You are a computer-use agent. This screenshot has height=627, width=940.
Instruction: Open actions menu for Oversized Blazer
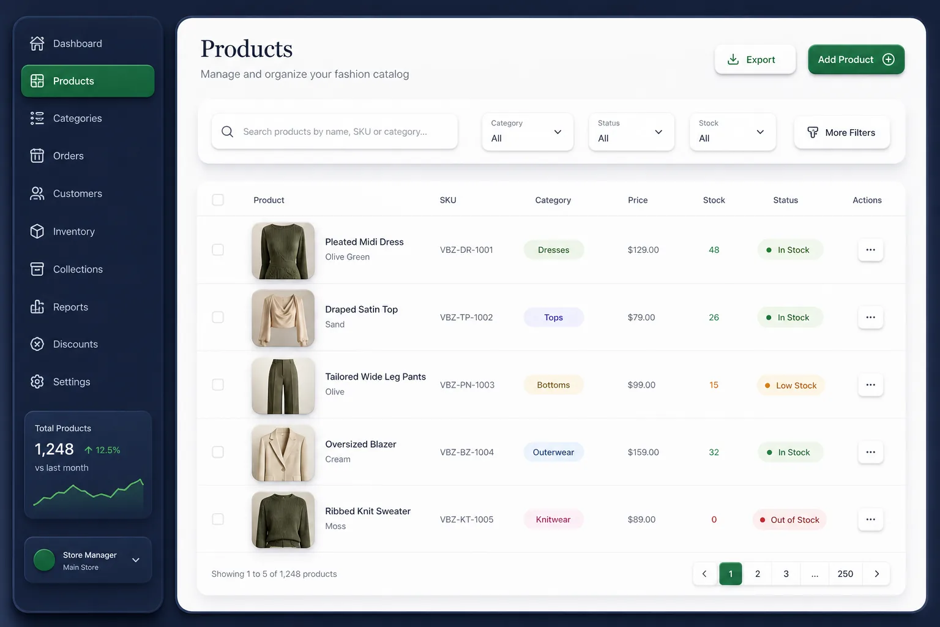click(870, 452)
